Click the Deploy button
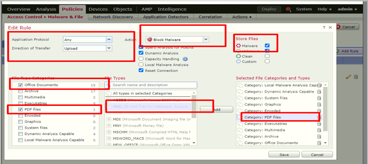Image resolution: width=368 pixels, height=164 pixels. (x=269, y=9)
